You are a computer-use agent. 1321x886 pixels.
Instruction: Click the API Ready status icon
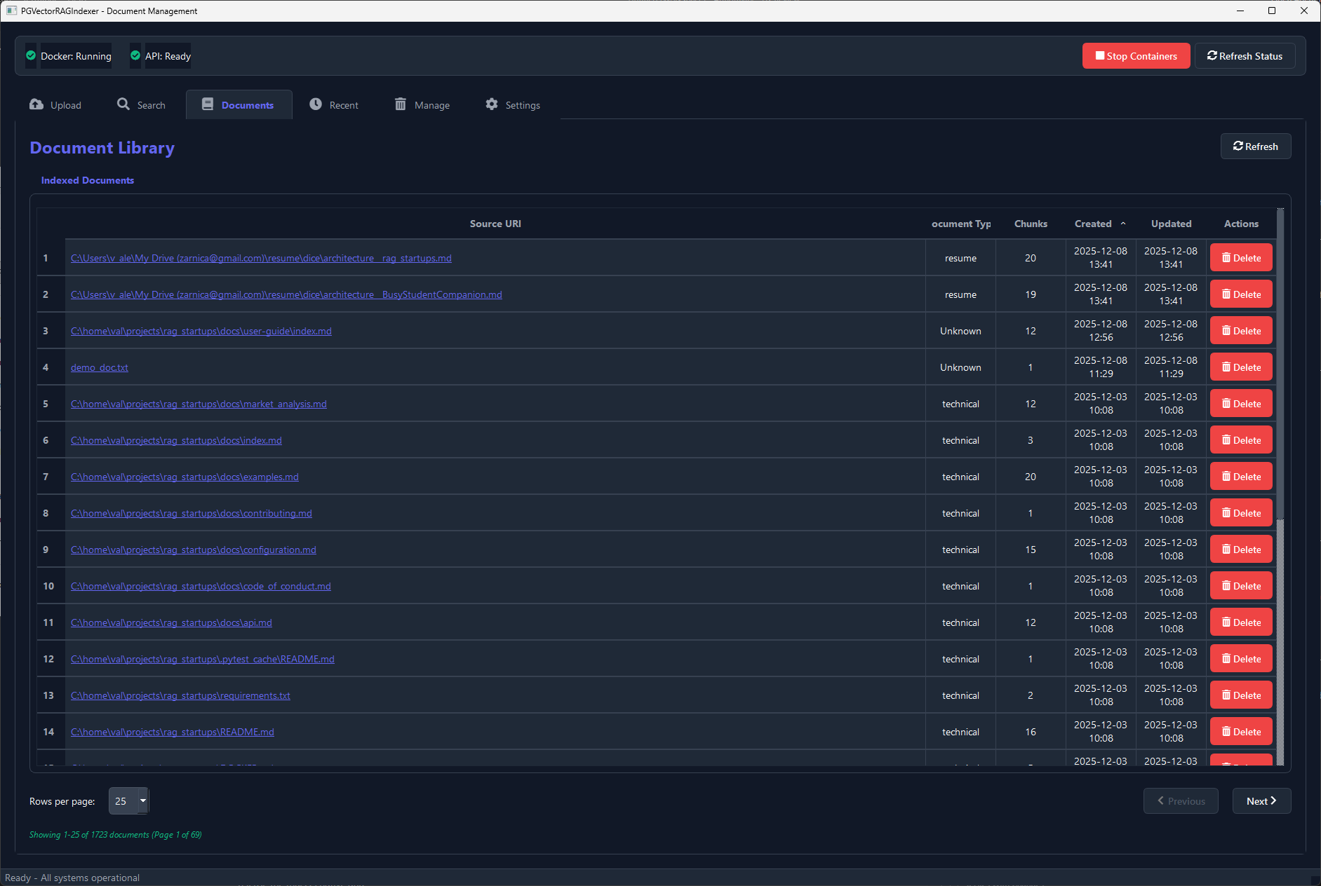[x=135, y=55]
